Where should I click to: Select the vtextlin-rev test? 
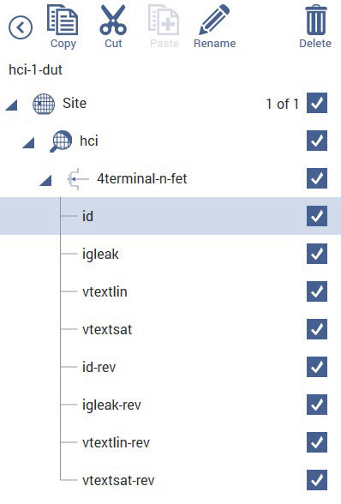(116, 442)
